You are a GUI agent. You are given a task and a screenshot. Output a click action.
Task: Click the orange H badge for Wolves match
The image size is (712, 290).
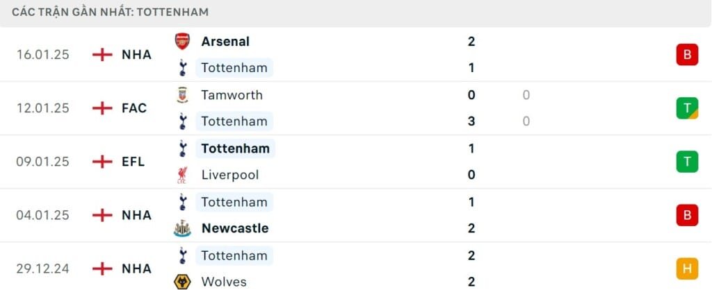click(686, 268)
